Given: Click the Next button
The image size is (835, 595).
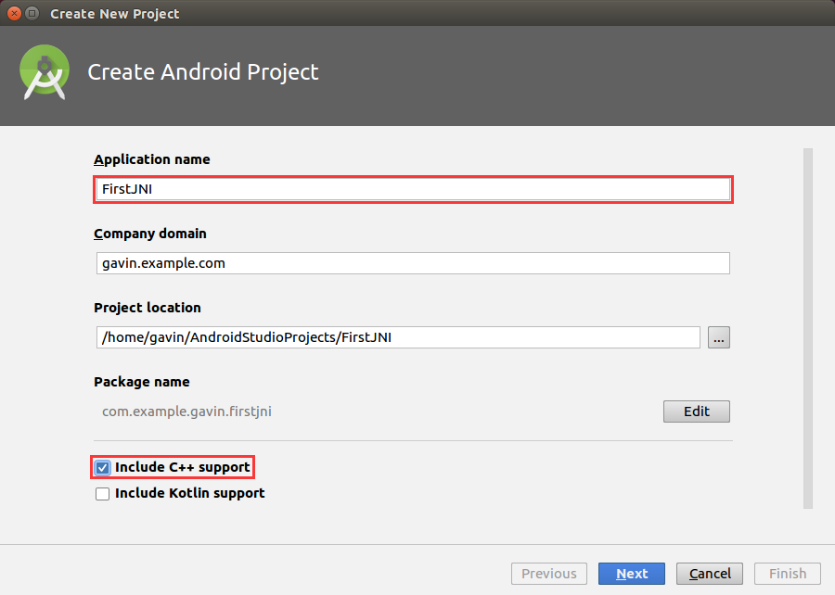Looking at the screenshot, I should 632,574.
